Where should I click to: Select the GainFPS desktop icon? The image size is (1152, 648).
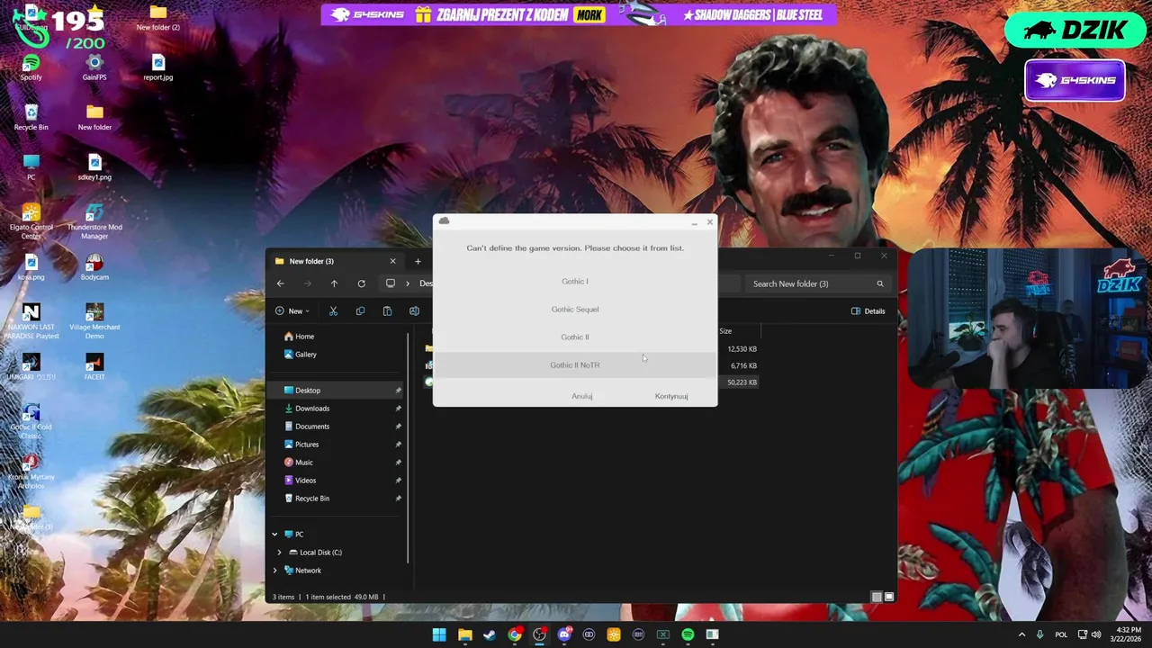pos(94,67)
